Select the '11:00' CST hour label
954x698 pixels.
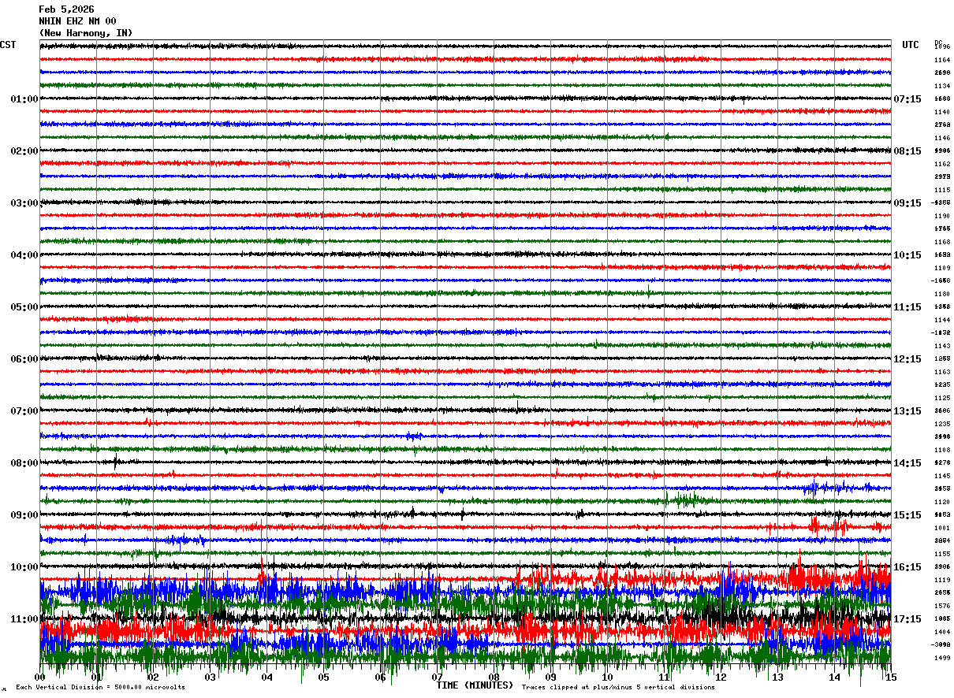click(x=24, y=619)
